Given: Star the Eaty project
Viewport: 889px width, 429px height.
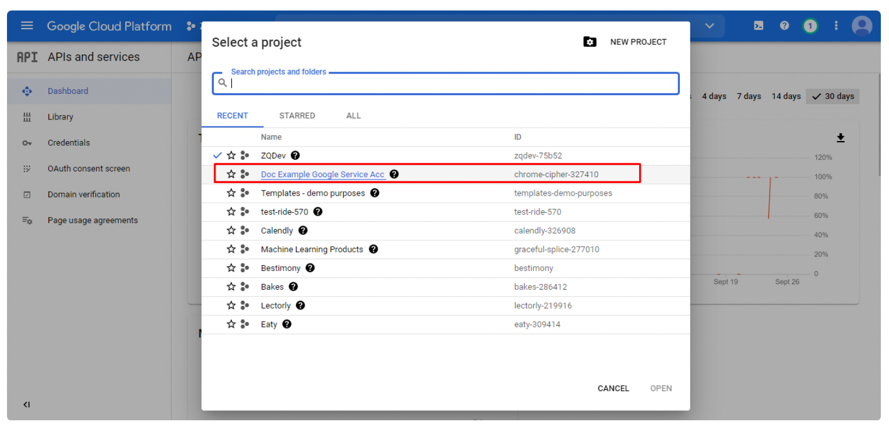Looking at the screenshot, I should coord(231,324).
